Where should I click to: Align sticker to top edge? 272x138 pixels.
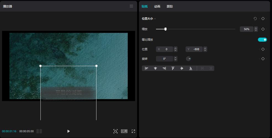(173, 68)
